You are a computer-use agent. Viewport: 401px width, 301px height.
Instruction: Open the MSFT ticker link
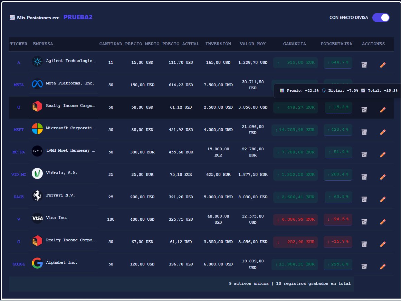coord(19,130)
